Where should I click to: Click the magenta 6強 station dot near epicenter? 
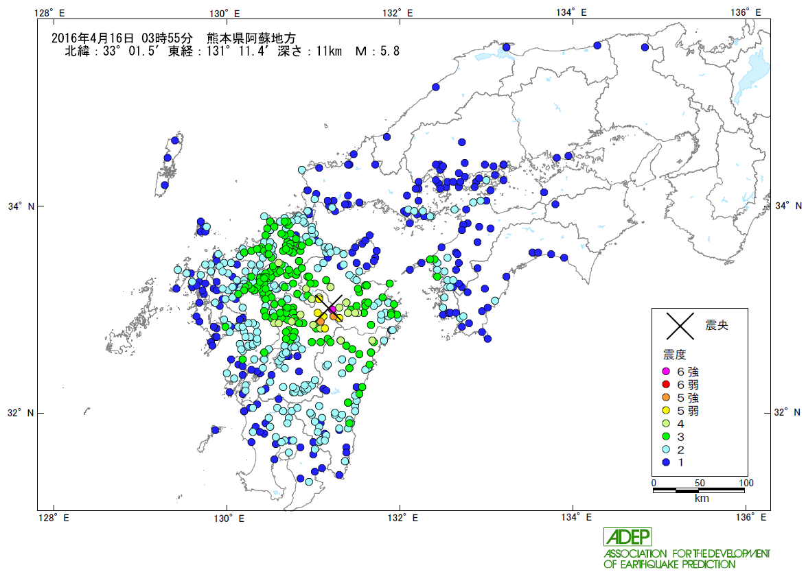click(x=332, y=309)
